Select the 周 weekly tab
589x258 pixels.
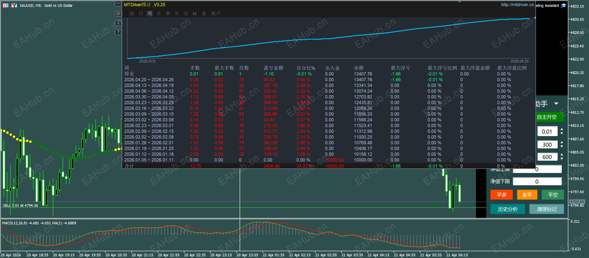[149, 13]
